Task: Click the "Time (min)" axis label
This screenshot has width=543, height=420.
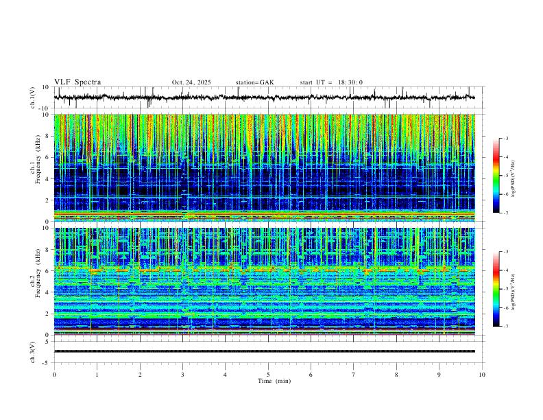Action: (274, 381)
